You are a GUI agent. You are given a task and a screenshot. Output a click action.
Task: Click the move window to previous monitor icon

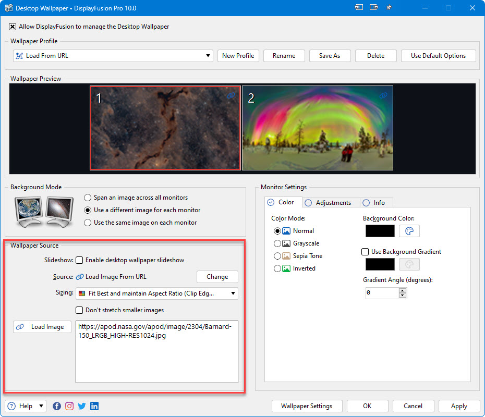point(359,8)
